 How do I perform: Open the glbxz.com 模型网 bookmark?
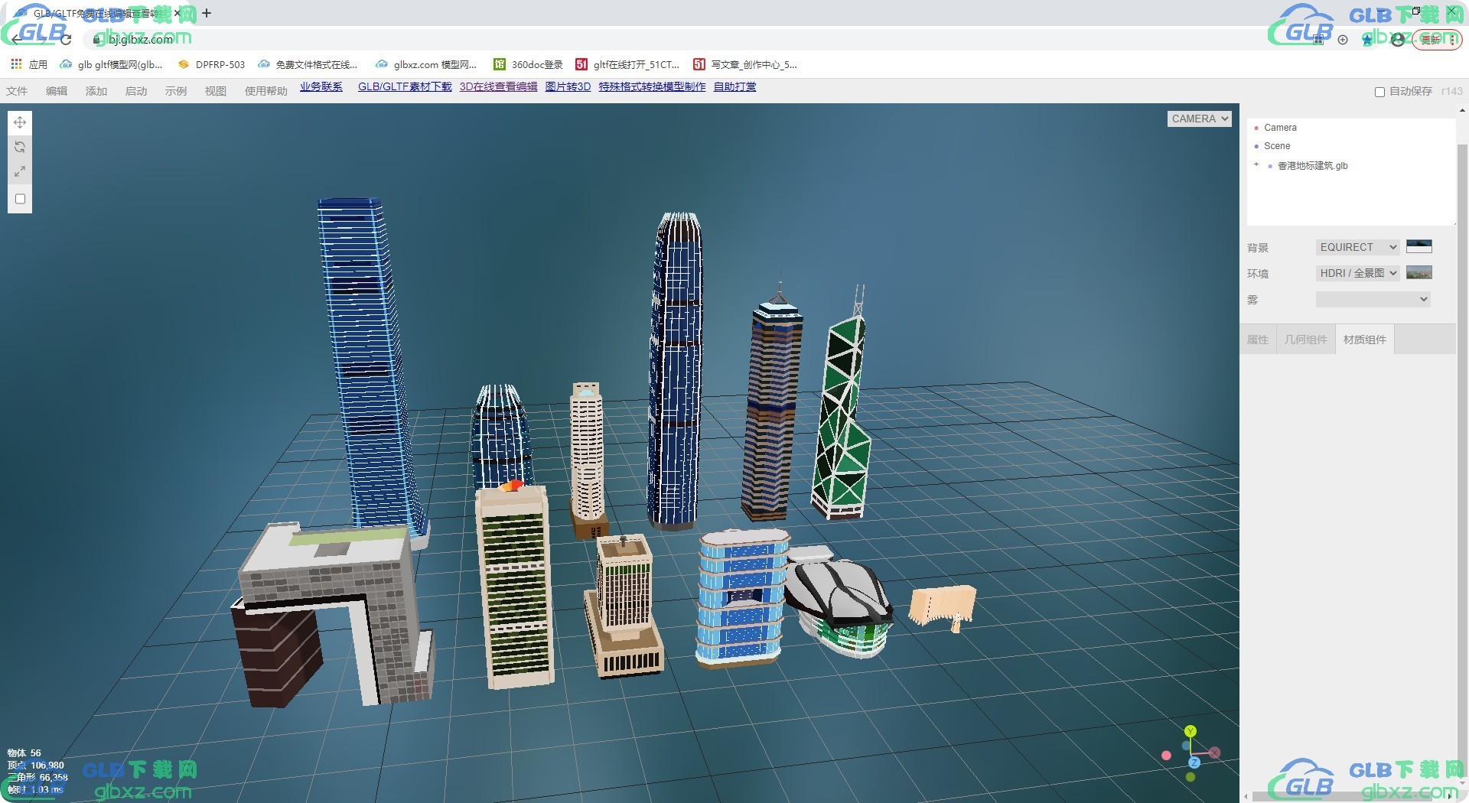(426, 64)
